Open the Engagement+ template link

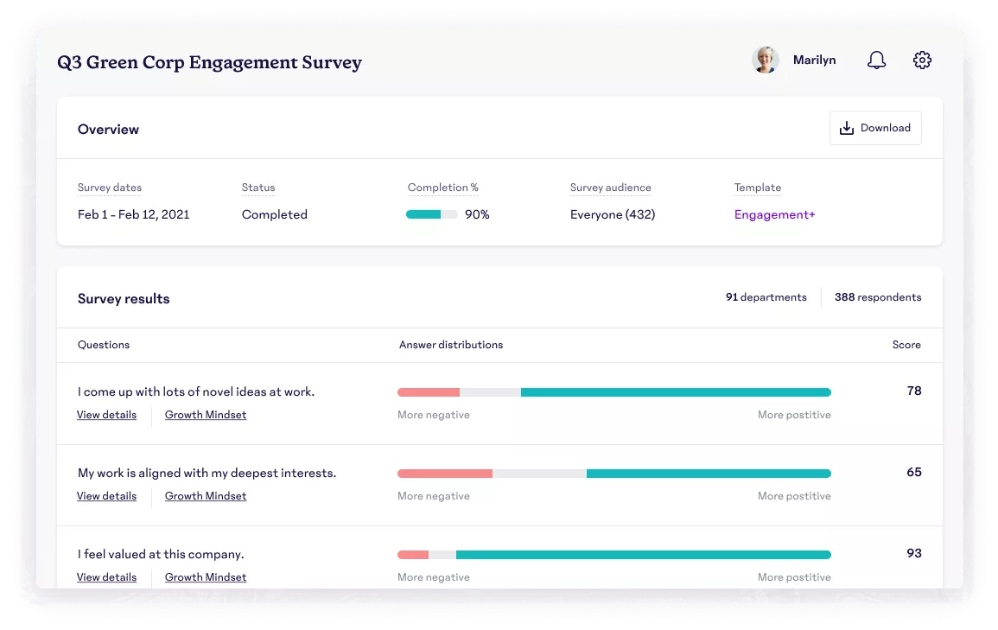tap(774, 214)
